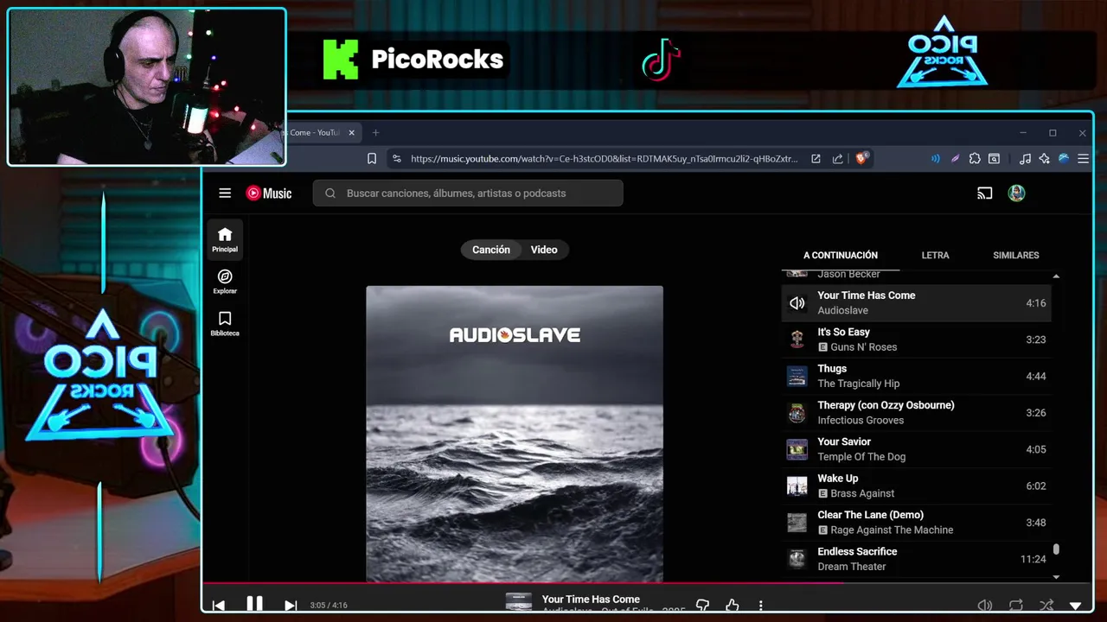Viewport: 1107px width, 622px height.
Task: Open the LETRA tab
Action: pos(935,256)
